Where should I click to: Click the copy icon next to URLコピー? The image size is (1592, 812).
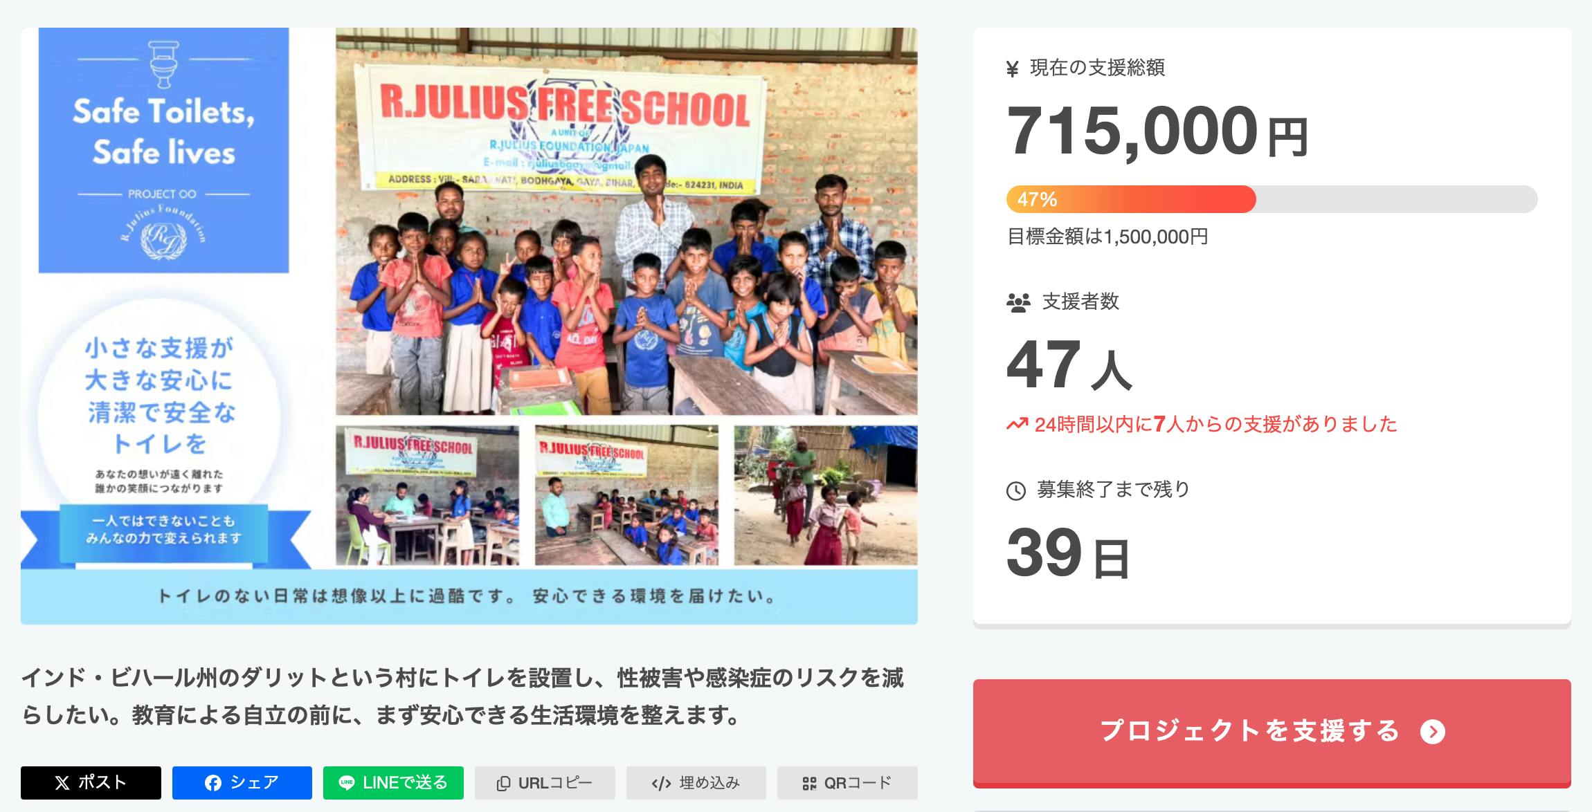pos(504,784)
